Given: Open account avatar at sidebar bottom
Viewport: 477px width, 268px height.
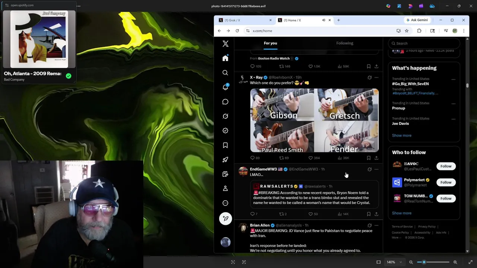Looking at the screenshot, I should pyautogui.click(x=225, y=242).
